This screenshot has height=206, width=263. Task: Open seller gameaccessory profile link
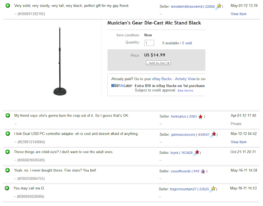(183, 135)
